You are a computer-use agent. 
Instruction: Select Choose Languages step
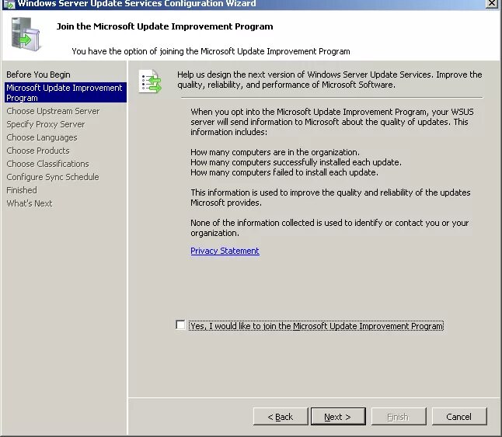point(42,137)
